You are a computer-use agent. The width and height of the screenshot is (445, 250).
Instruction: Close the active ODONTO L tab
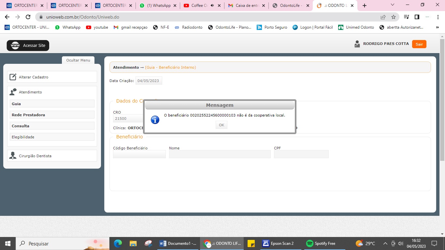[352, 6]
